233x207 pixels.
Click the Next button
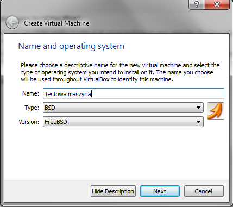[x=160, y=191]
